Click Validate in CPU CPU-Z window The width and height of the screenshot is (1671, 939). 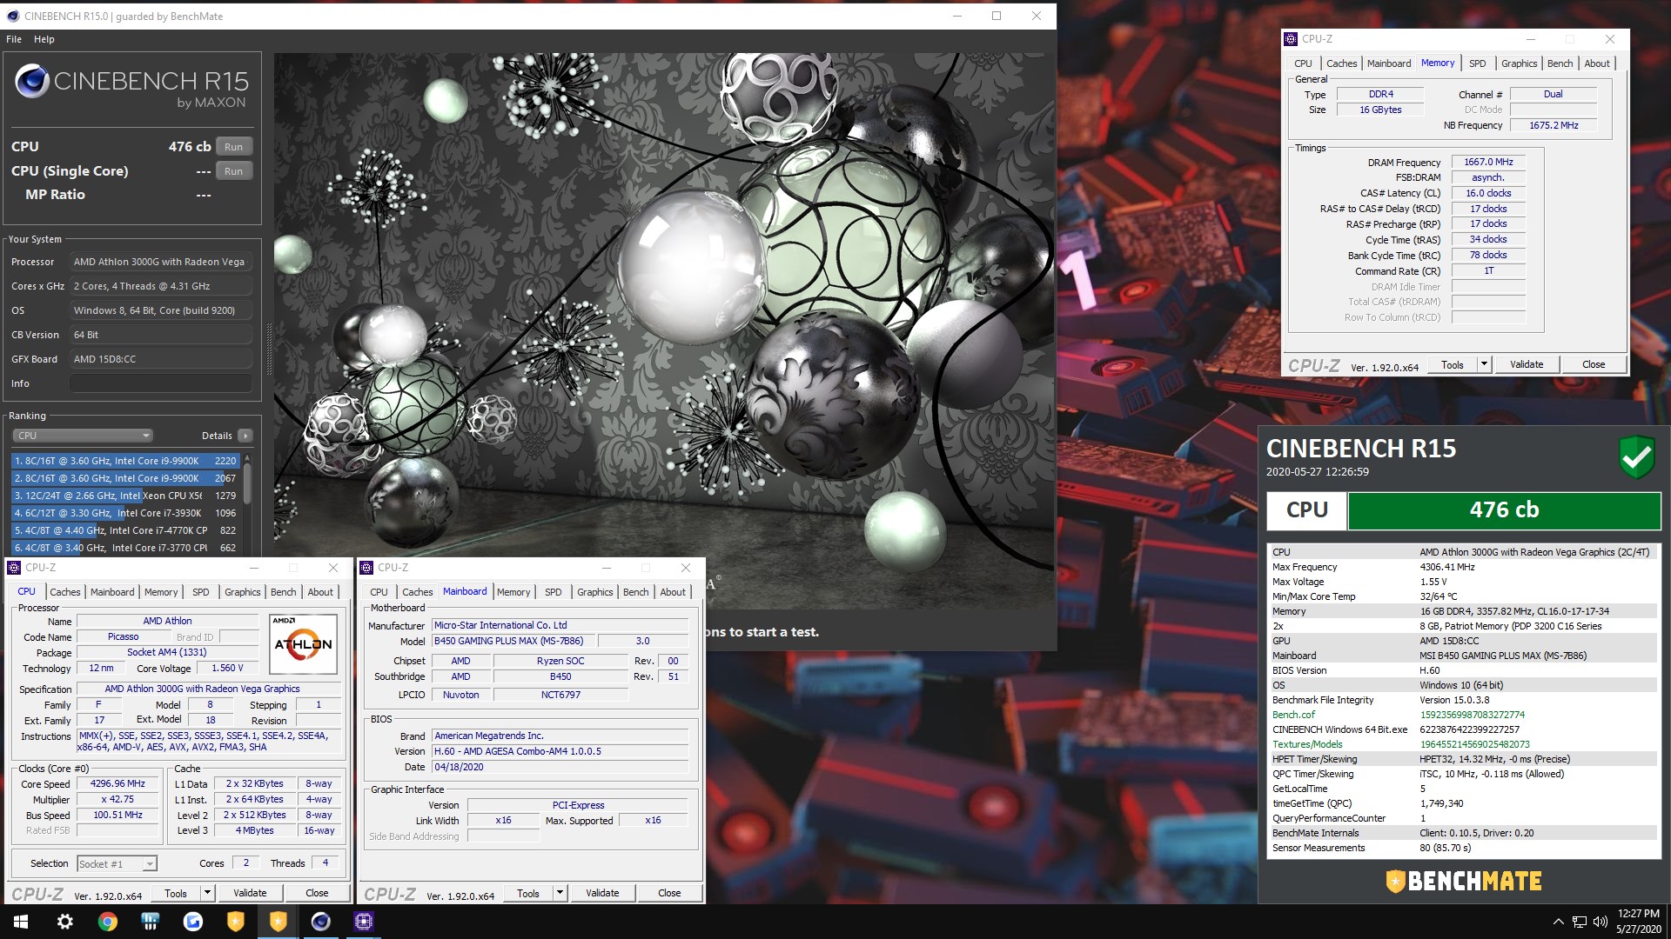250,893
